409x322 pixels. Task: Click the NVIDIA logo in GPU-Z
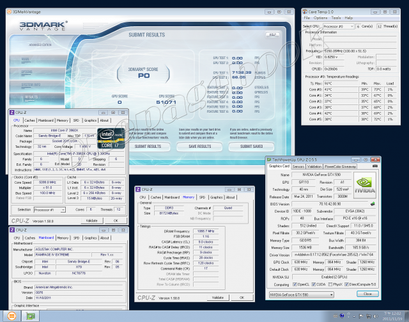tap(365, 185)
